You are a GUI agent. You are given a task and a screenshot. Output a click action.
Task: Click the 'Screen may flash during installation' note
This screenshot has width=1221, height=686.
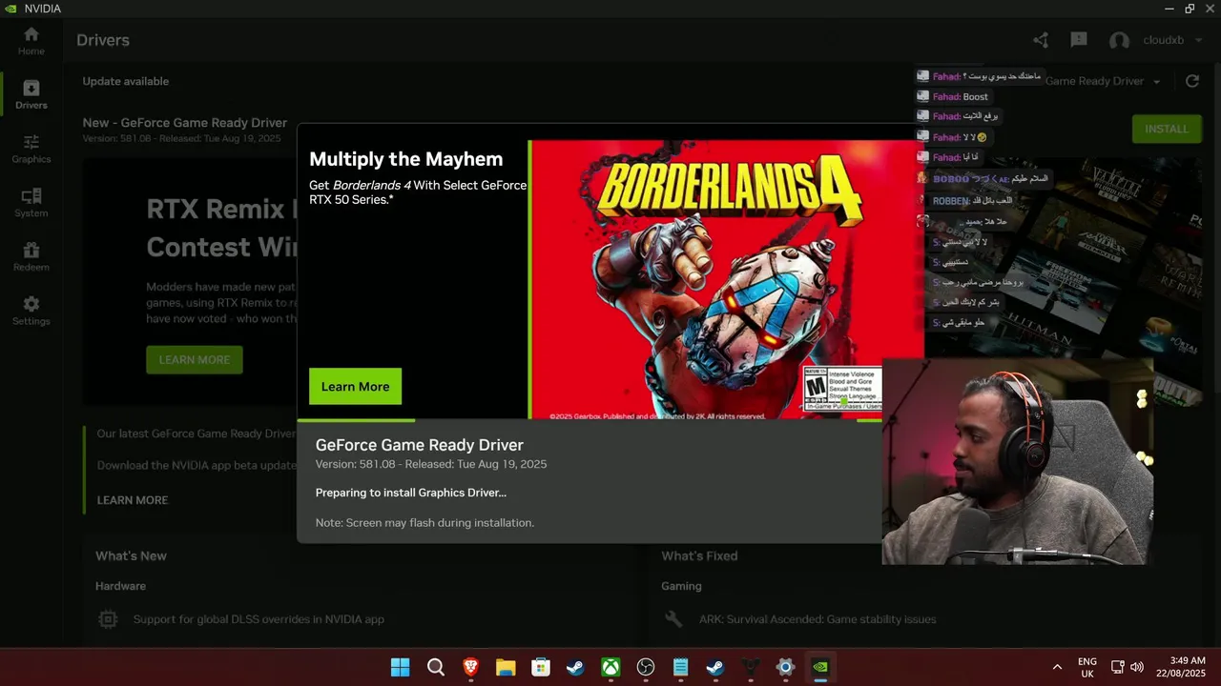tap(424, 523)
